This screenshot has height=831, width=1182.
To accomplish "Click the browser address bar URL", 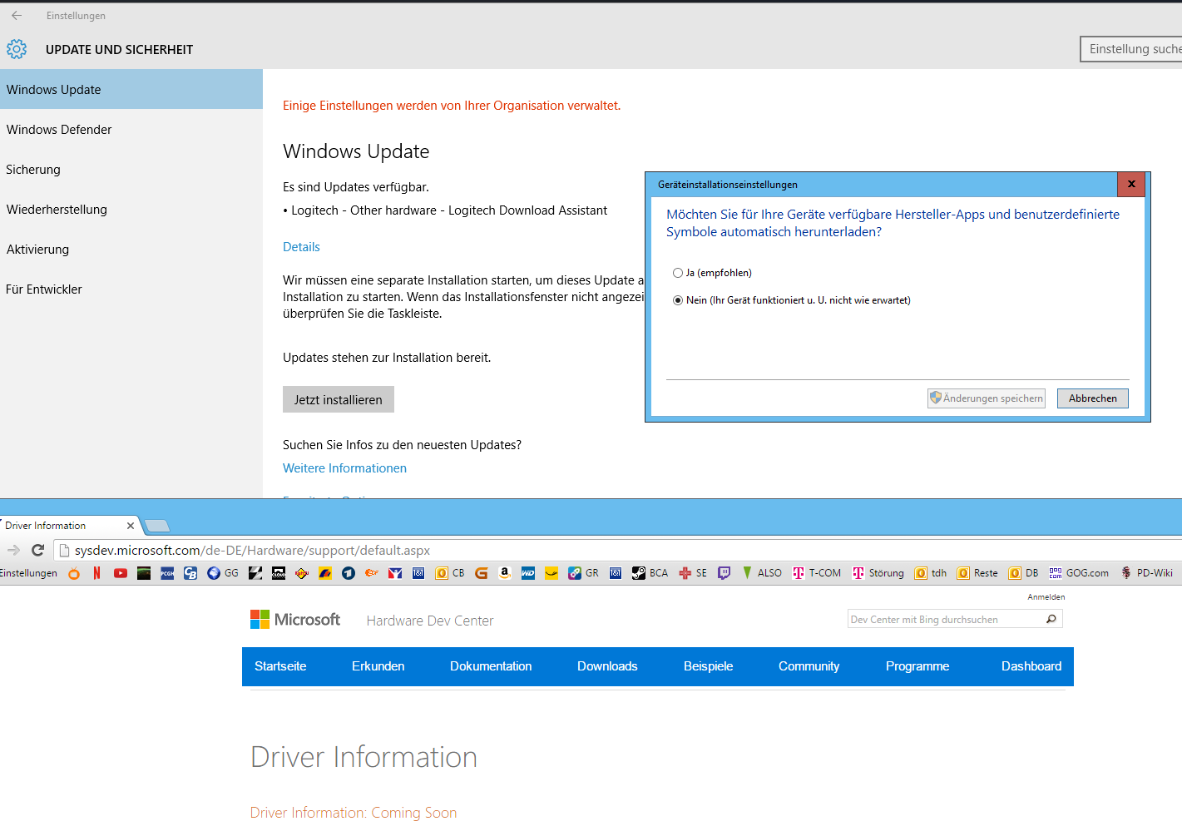I will (252, 550).
